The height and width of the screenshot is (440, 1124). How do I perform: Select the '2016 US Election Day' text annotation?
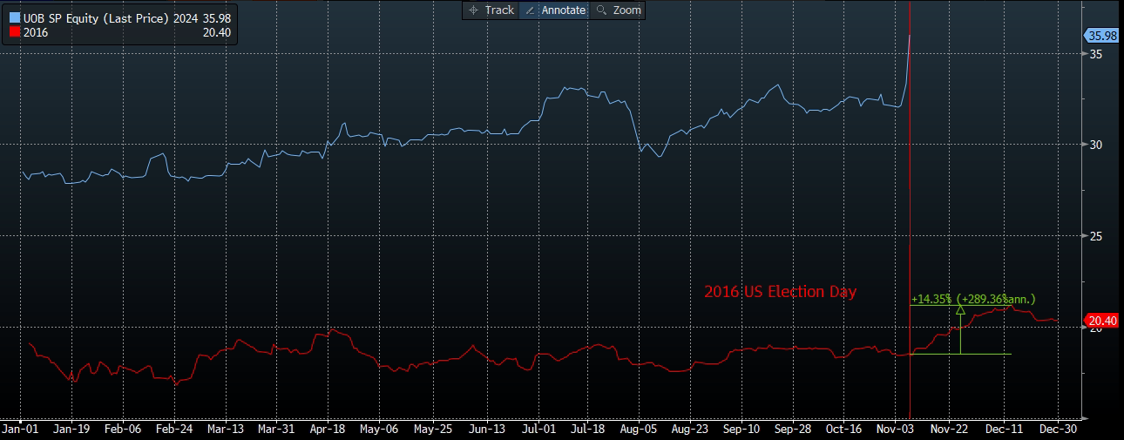click(x=780, y=292)
